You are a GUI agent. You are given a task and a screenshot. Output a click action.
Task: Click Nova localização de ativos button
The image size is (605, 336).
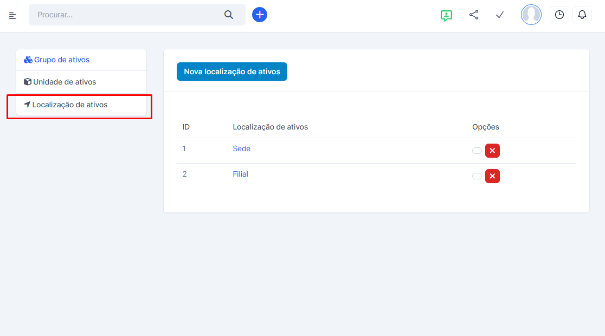(x=231, y=72)
